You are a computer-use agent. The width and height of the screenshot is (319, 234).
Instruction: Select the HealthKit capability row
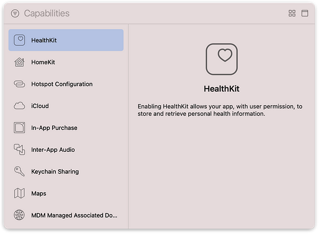pos(66,40)
